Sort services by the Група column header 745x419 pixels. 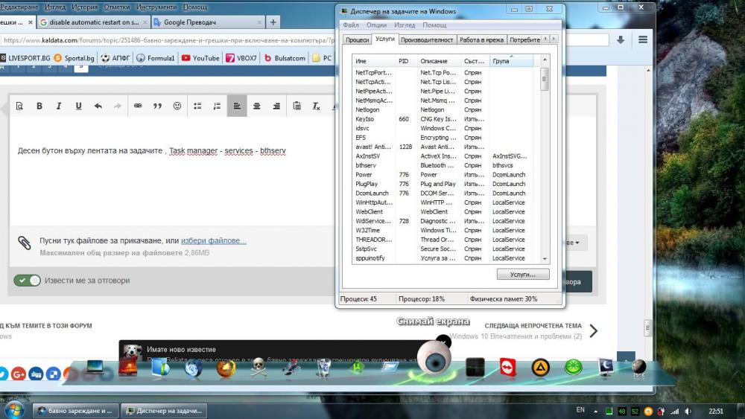pos(511,61)
